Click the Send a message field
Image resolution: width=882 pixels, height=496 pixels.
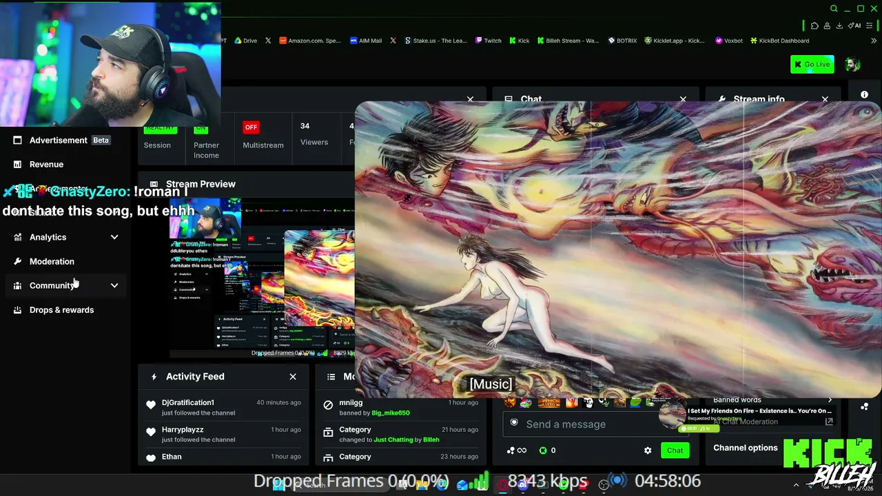pyautogui.click(x=597, y=424)
